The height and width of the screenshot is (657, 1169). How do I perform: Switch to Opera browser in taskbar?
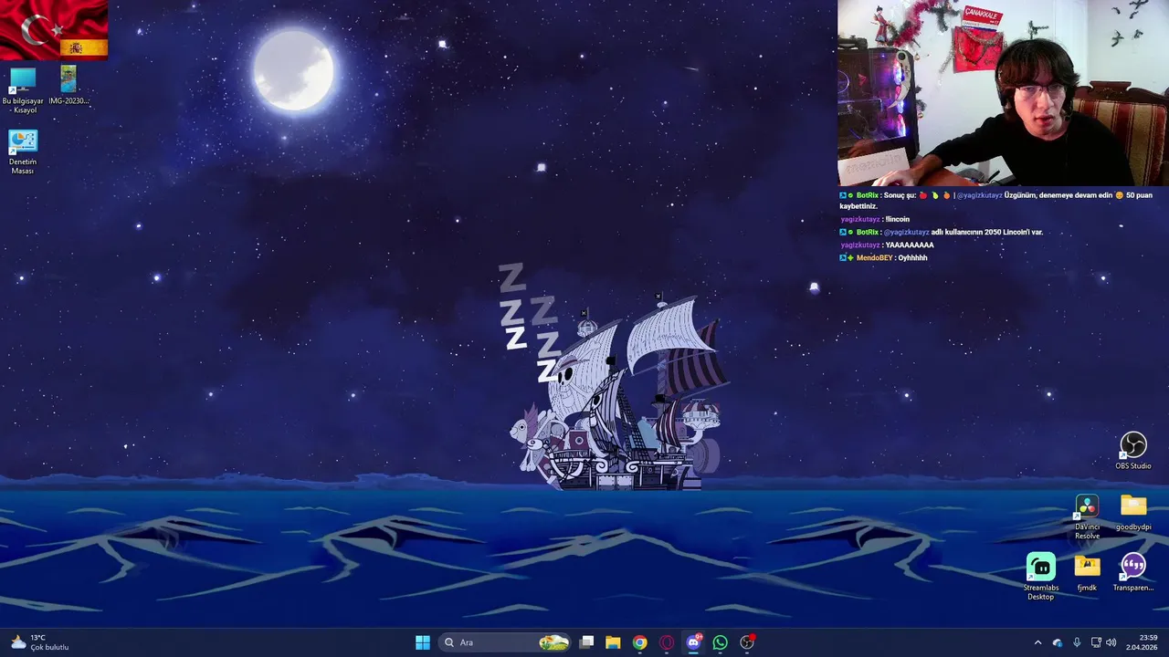pyautogui.click(x=667, y=642)
